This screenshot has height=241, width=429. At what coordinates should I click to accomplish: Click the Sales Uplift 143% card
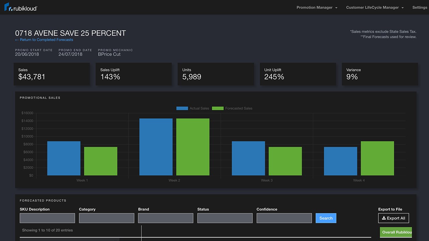(x=134, y=74)
